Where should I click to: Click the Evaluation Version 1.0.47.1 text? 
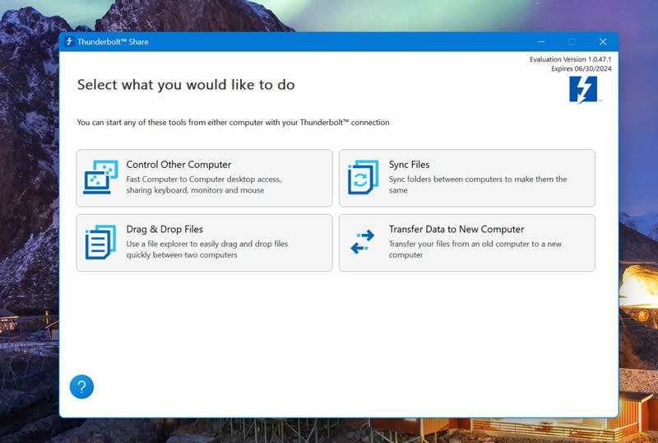(x=570, y=59)
